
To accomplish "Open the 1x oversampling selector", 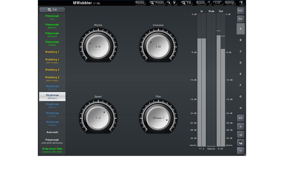I will point(240,151).
